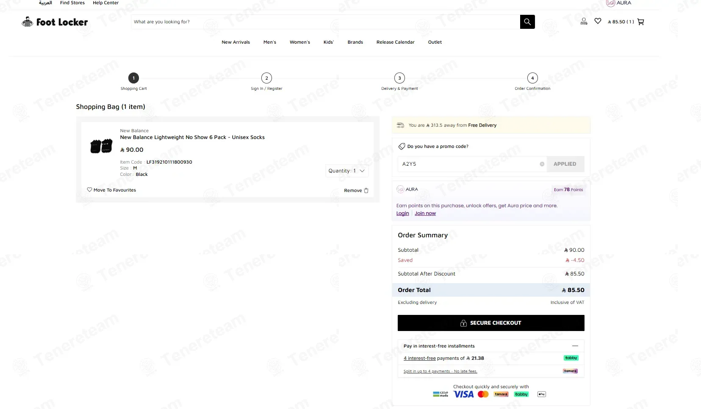Screen dimensions: 701x409
Task: Clear the promo code with the x icon
Action: pyautogui.click(x=542, y=164)
